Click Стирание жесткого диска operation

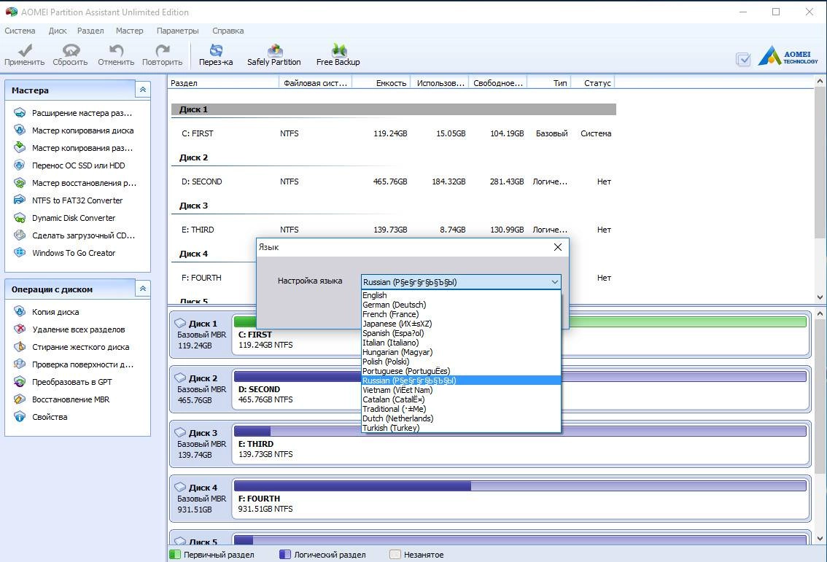(80, 347)
